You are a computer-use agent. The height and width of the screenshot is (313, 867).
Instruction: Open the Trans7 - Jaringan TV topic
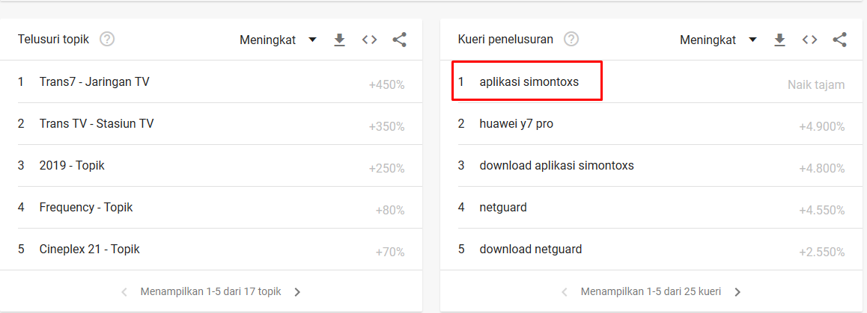click(x=94, y=81)
